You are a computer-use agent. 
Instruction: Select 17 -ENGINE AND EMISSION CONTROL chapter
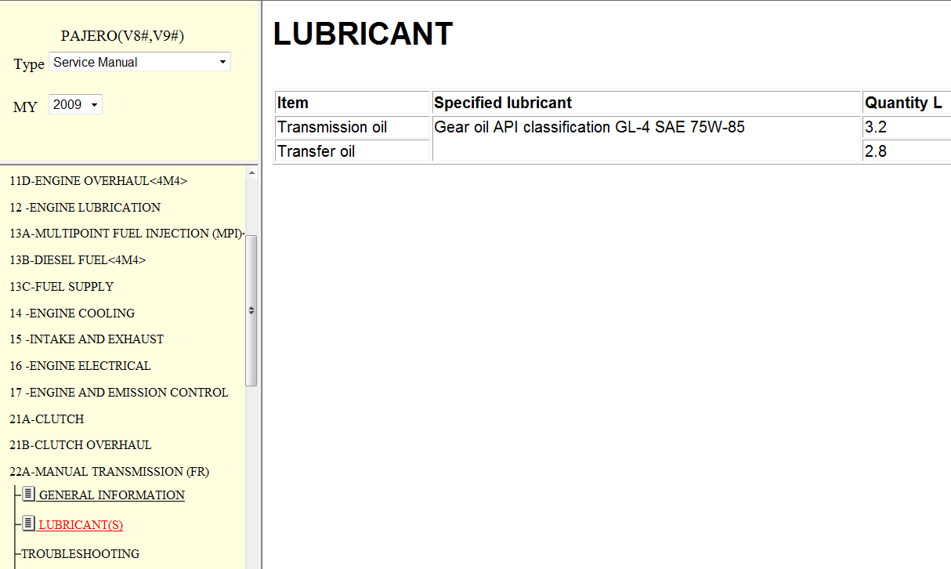point(118,393)
